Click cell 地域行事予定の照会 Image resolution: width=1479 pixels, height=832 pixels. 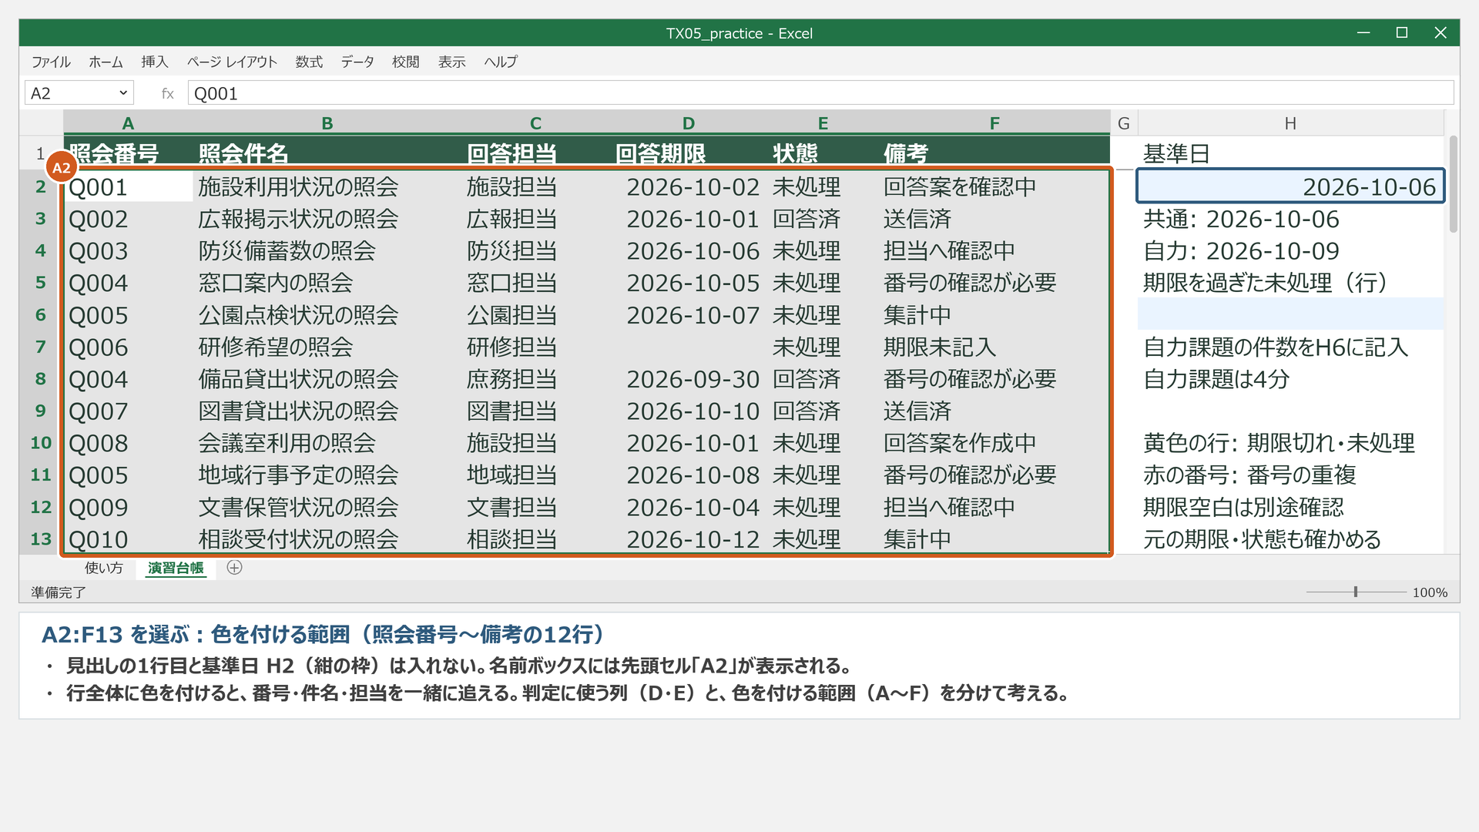[x=327, y=475]
